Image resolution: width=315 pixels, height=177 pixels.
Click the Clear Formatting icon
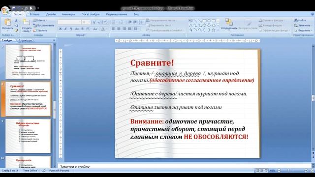click(x=105, y=22)
